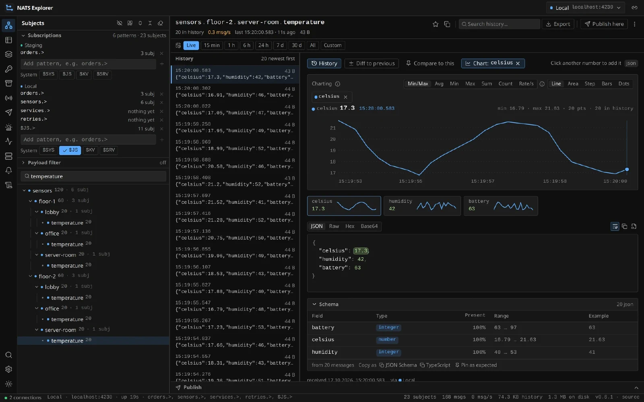The width and height of the screenshot is (644, 402).
Task: Copy the subject name using the copy icon
Action: 447,24
